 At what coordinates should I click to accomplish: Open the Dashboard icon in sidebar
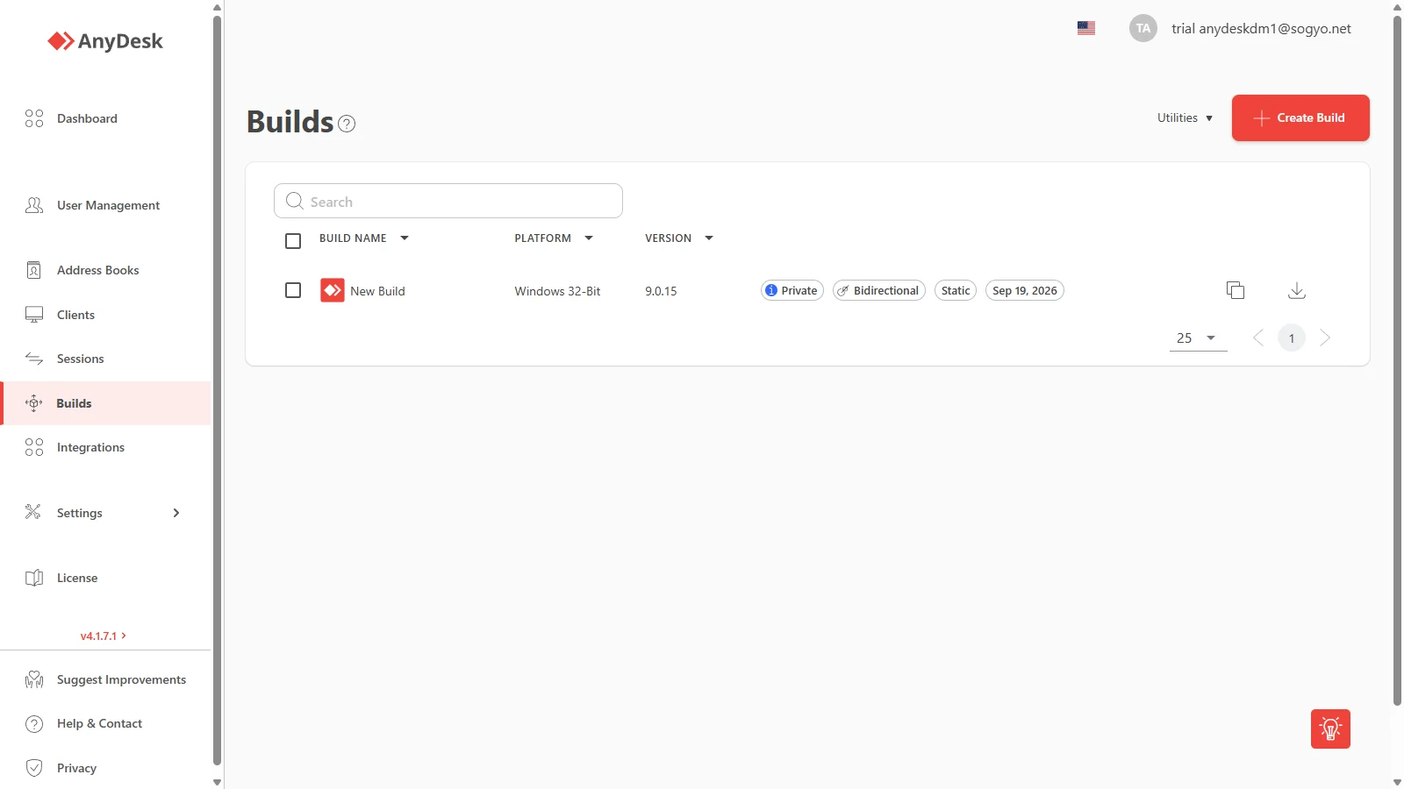[x=34, y=118]
